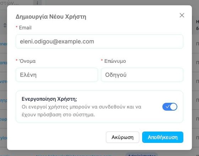Image resolution: width=199 pixels, height=156 pixels.
Task: Click the Ακύρωση button
Action: [123, 137]
